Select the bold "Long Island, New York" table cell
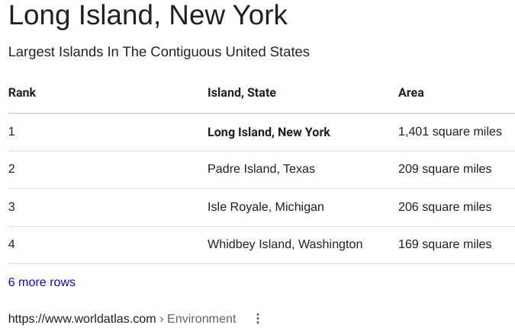515x328 pixels. 269,132
